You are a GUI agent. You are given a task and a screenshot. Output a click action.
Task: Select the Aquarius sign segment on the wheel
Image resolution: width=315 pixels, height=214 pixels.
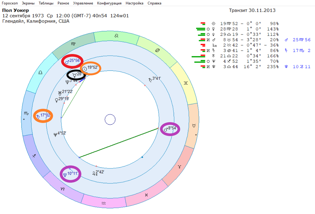(104, 203)
